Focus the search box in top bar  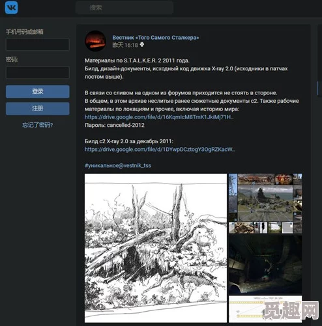click(x=124, y=8)
